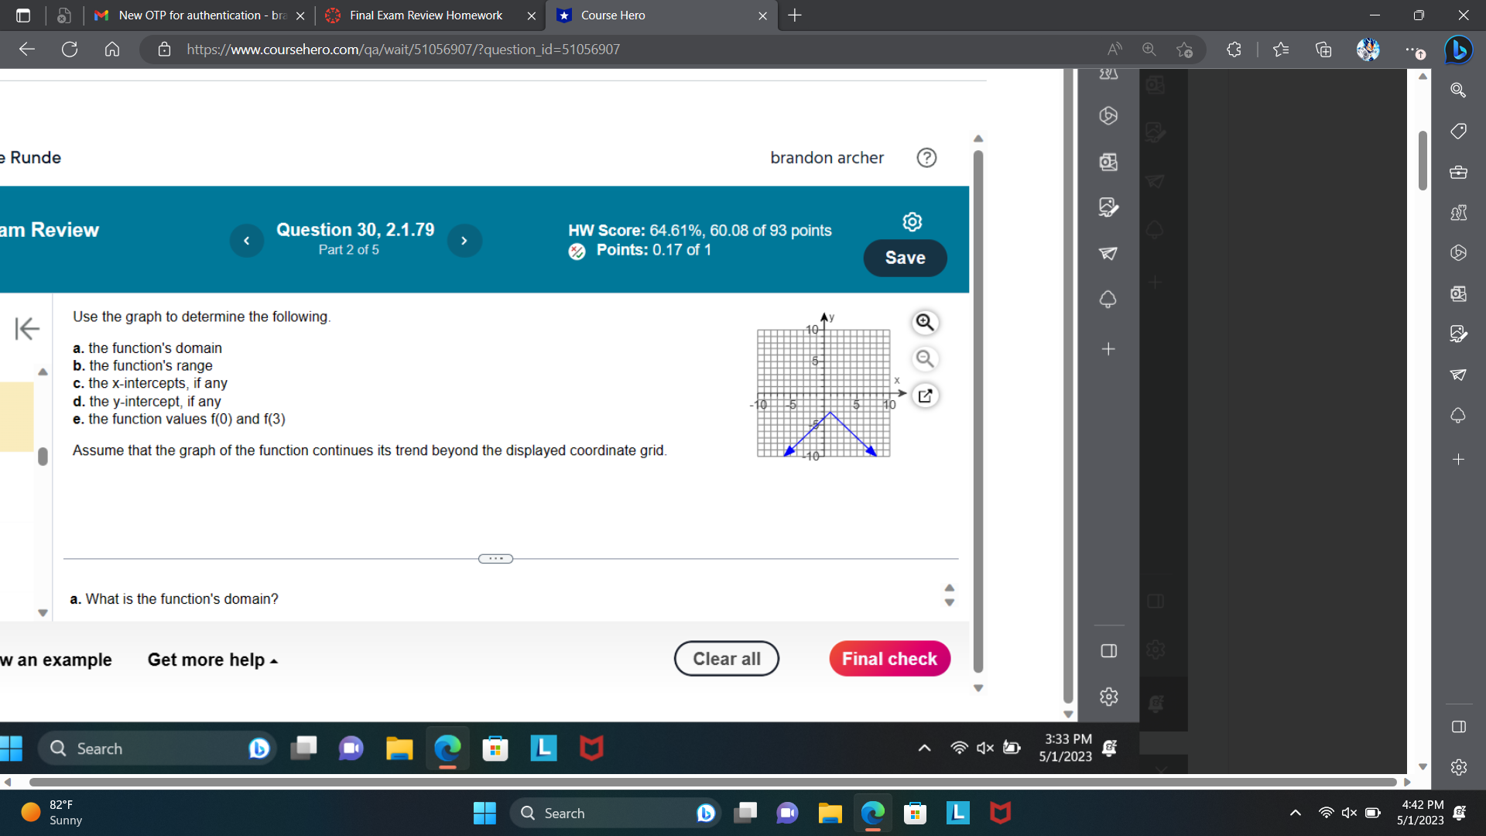
Task: Open sidebar settings gear at the bottom
Action: [x=1458, y=767]
